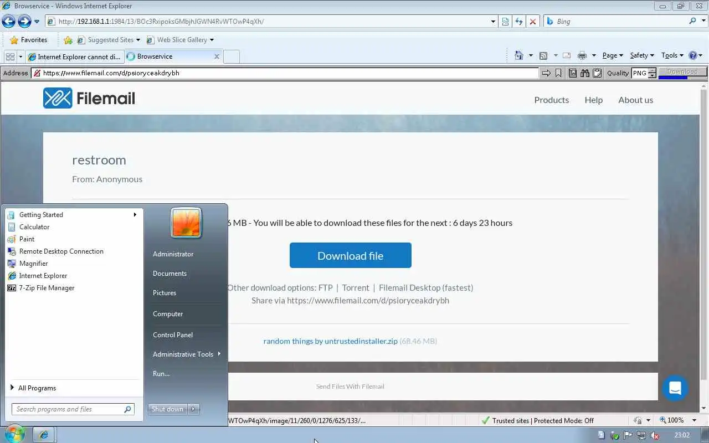Click muted volume icon in system tray

[654, 435]
